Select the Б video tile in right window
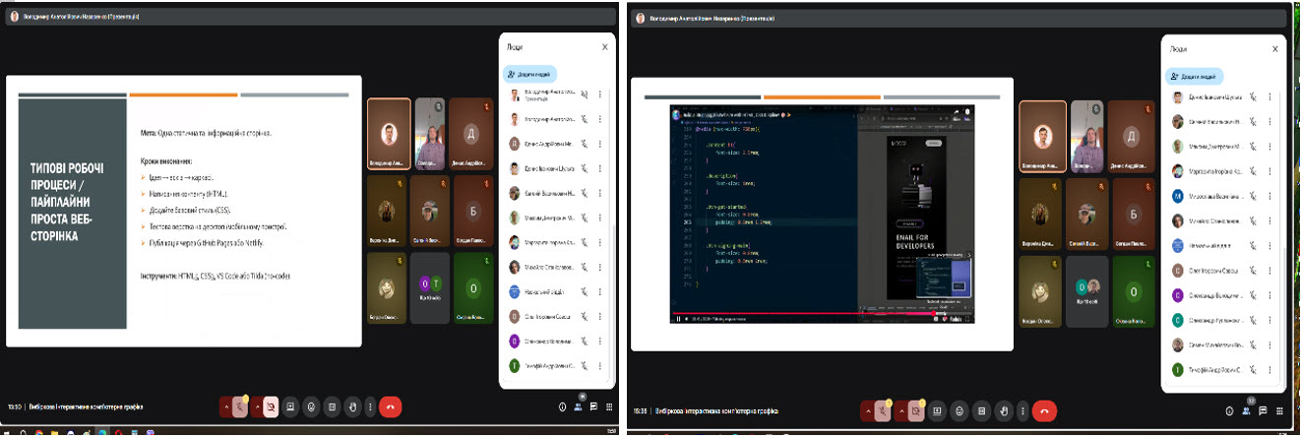Viewport: 1301px width, 438px height. [1132, 213]
